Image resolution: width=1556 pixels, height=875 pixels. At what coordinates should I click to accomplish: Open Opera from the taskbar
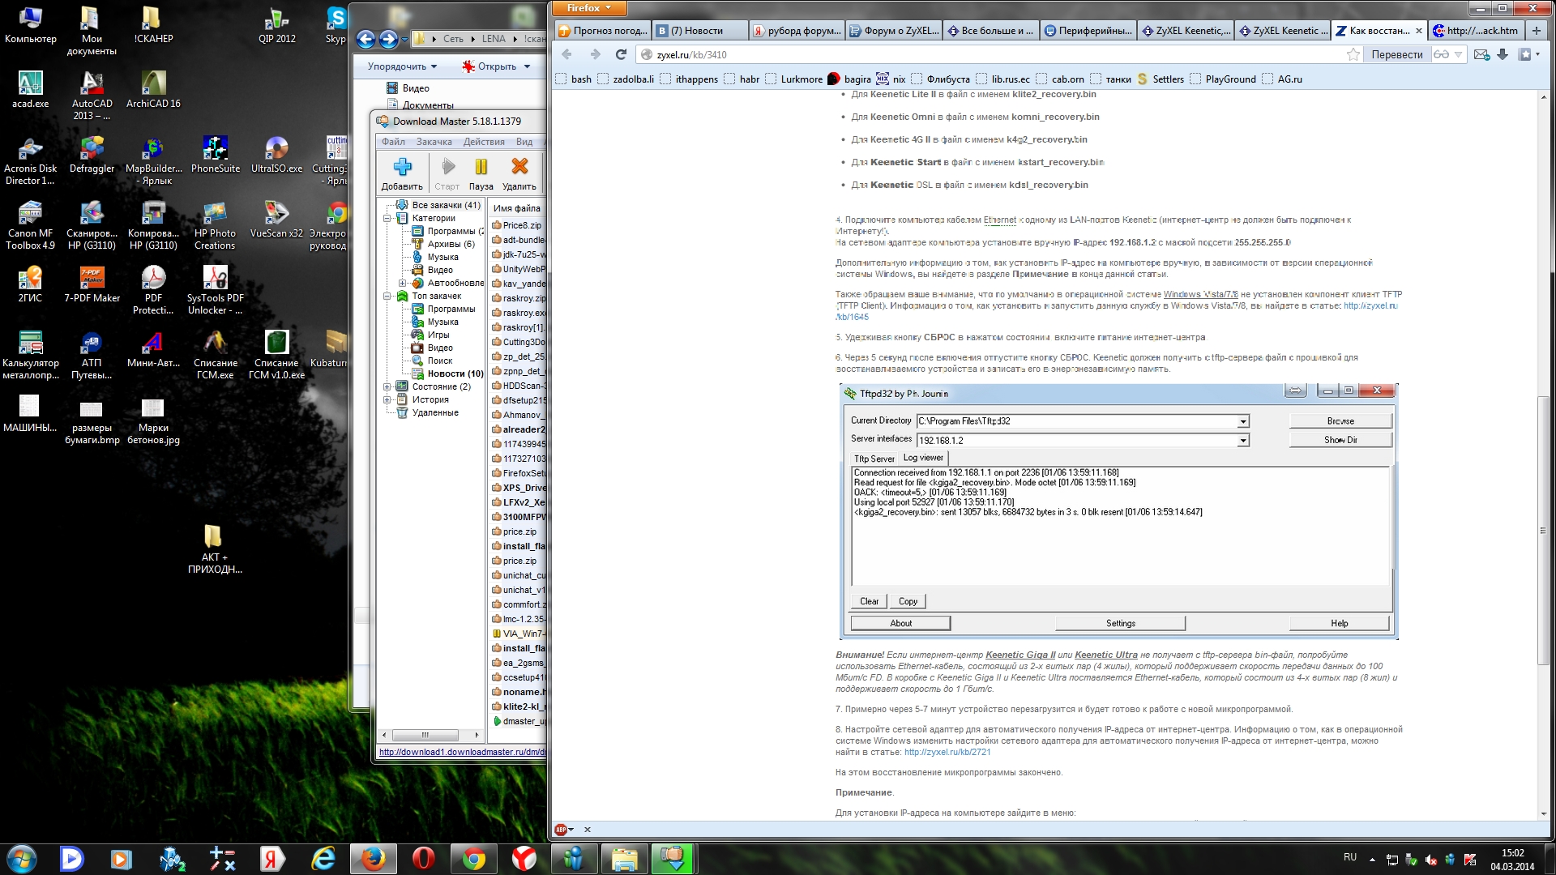tap(423, 858)
